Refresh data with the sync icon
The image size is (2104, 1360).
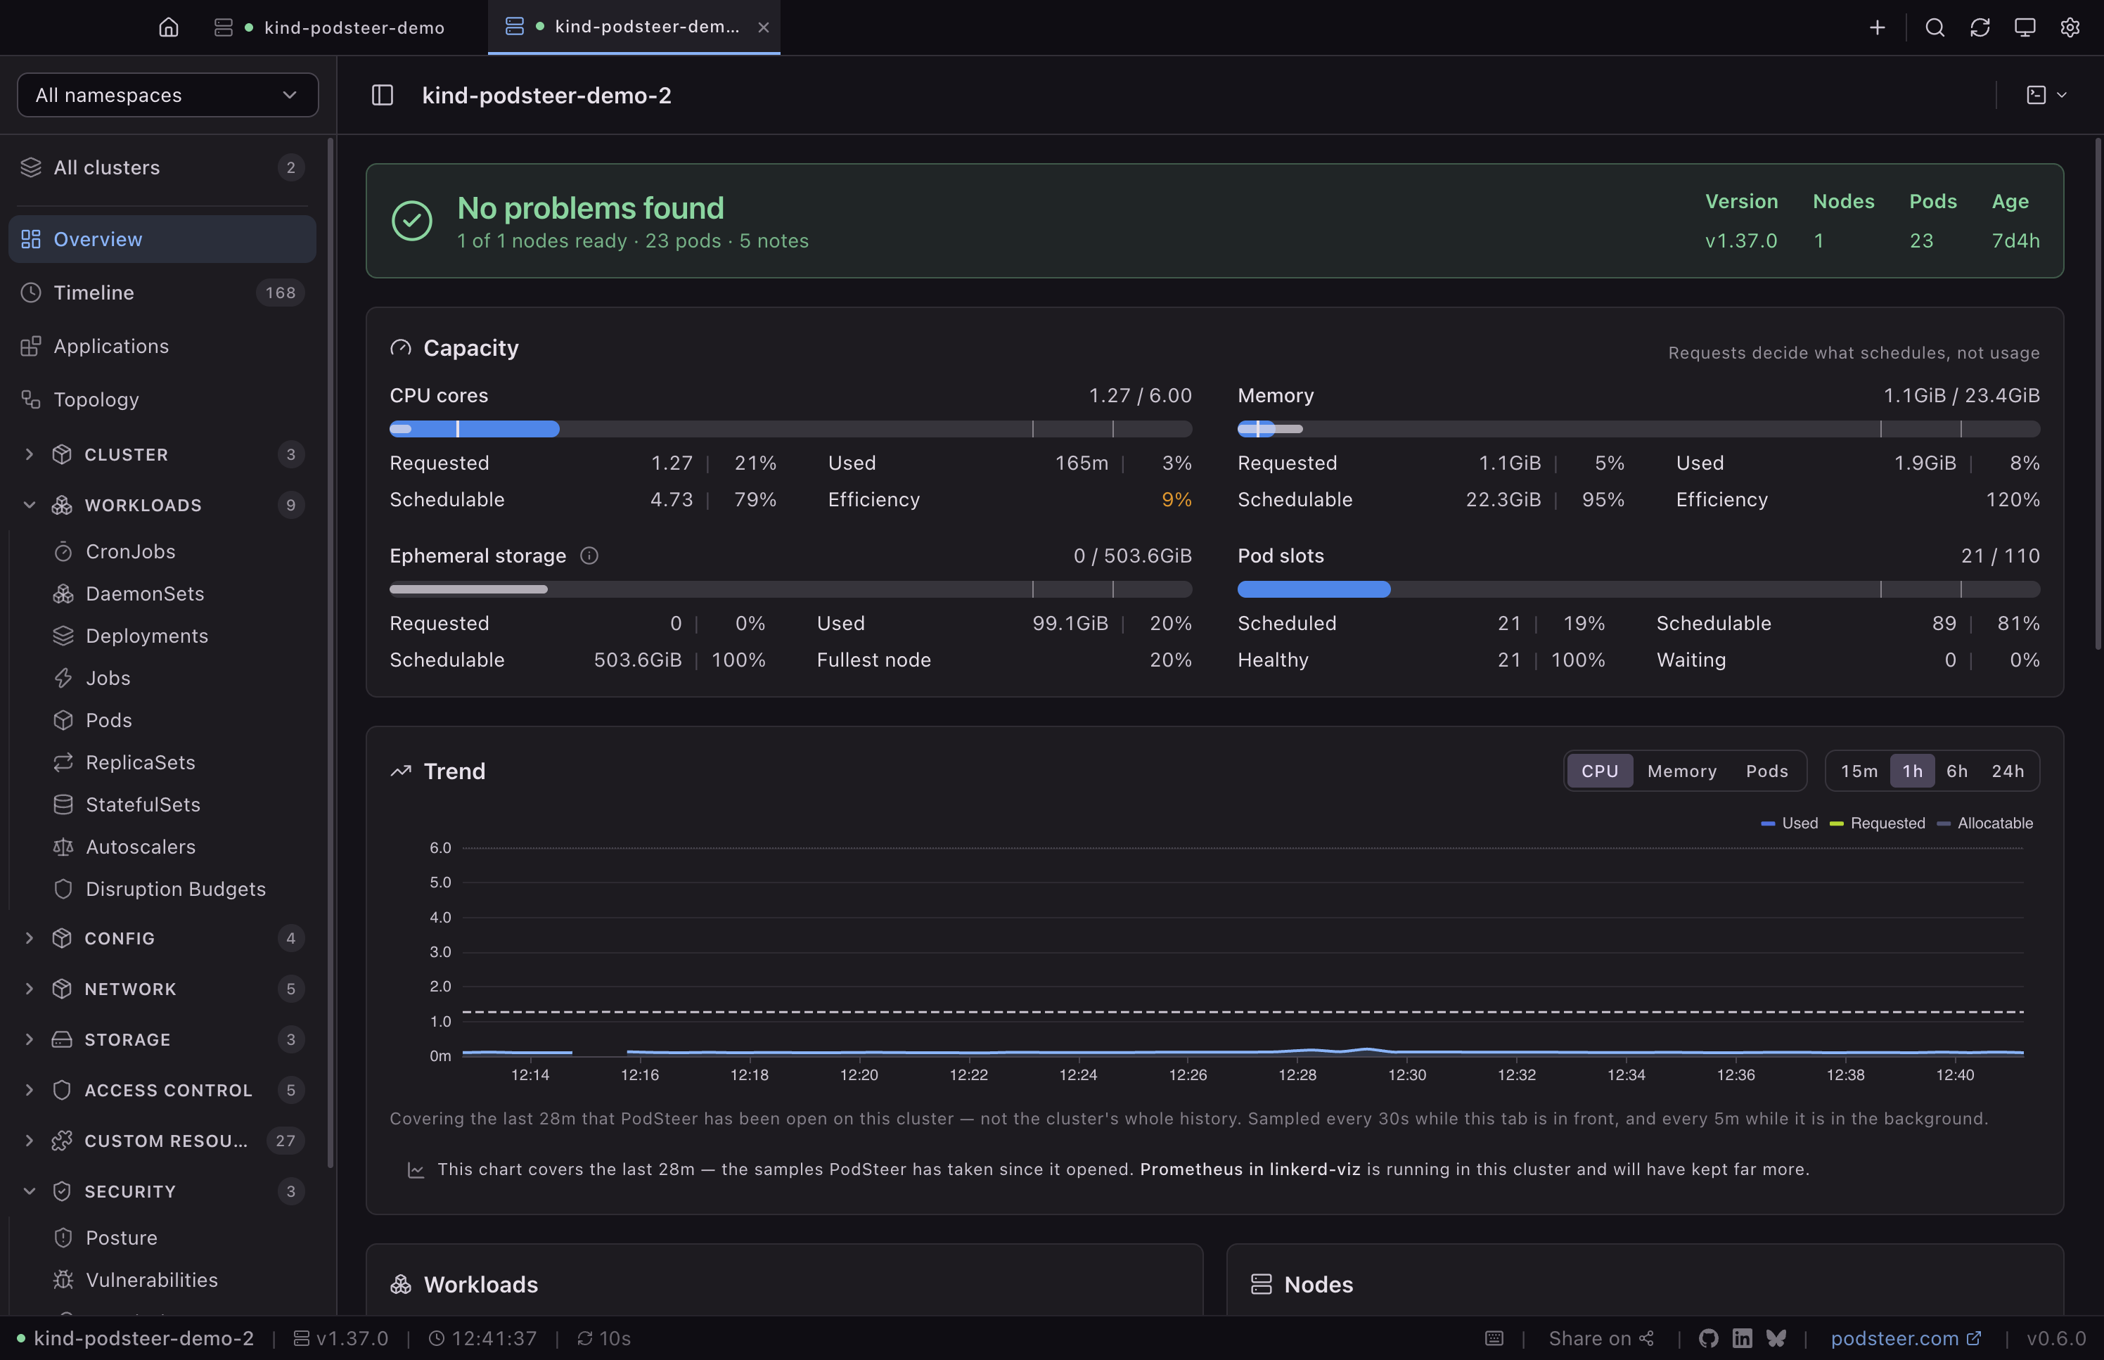click(x=1980, y=27)
